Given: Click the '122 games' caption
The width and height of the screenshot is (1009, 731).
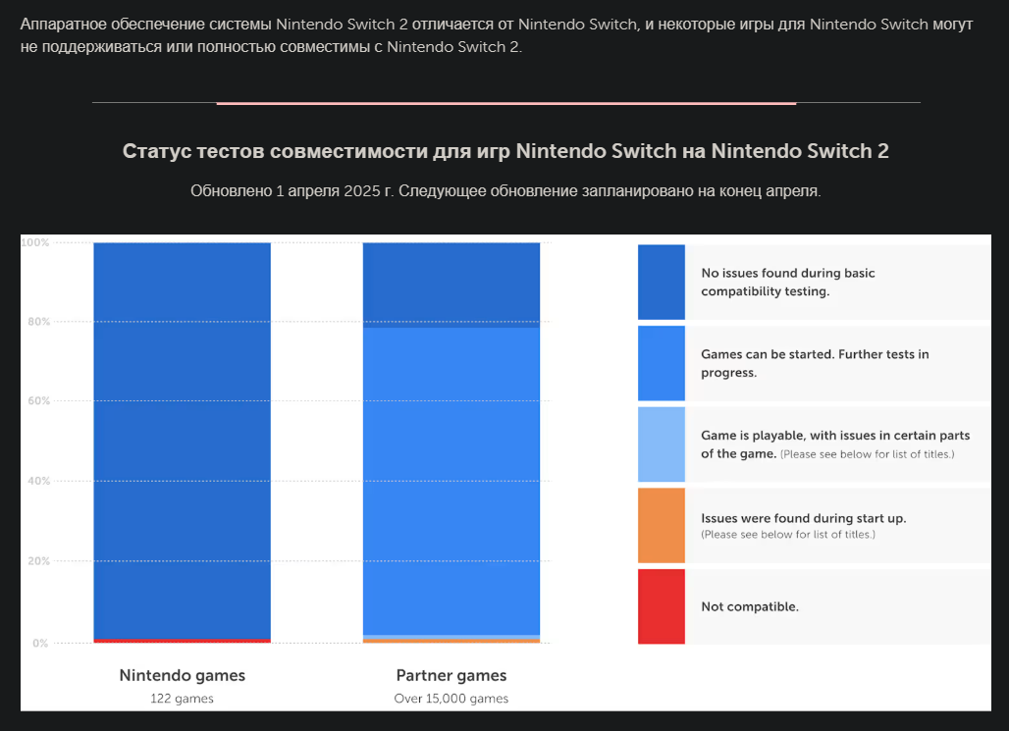Looking at the screenshot, I should (x=183, y=699).
